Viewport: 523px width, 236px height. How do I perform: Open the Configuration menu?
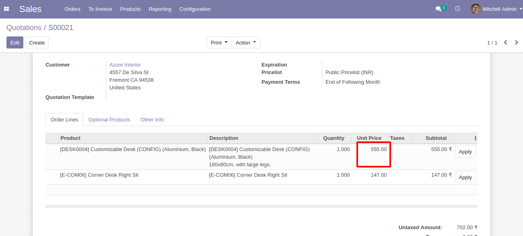pos(195,9)
